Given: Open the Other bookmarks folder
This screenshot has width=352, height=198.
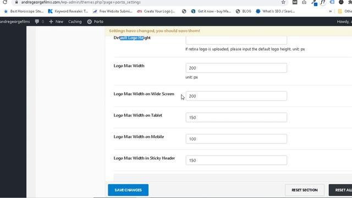Looking at the screenshot, I should (x=345, y=11).
